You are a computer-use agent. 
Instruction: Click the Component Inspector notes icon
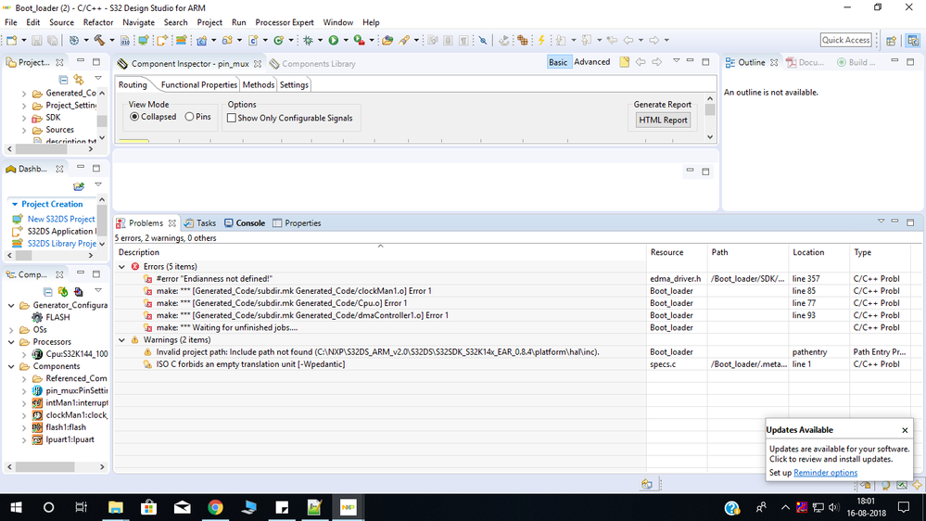click(624, 62)
